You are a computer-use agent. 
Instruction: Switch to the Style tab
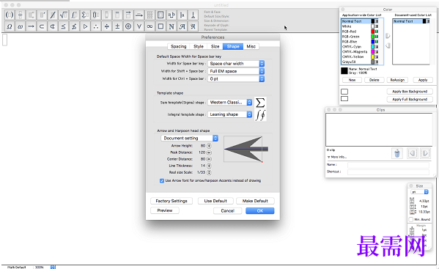click(199, 46)
